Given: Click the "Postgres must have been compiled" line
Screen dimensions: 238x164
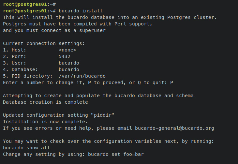Looking at the screenshot, I should coord(78,24).
